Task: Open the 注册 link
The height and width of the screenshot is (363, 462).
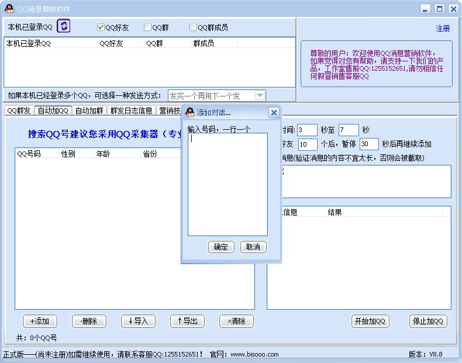Action: click(443, 29)
